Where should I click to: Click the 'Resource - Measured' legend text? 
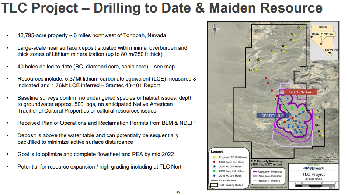click(x=270, y=171)
